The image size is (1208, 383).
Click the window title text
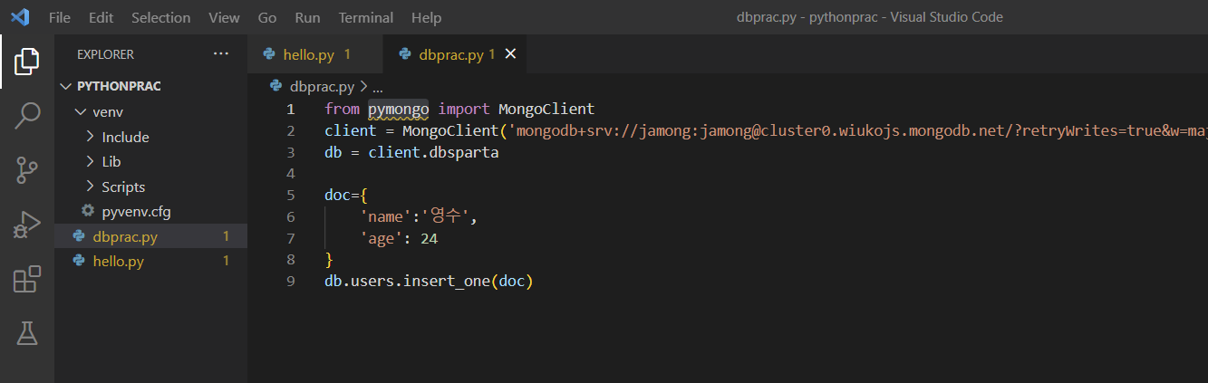click(870, 17)
